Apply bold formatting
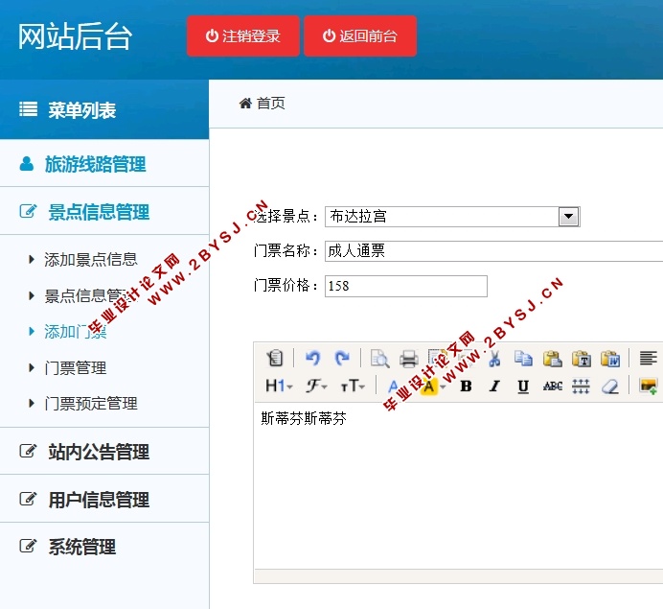The width and height of the screenshot is (663, 609). click(x=466, y=386)
